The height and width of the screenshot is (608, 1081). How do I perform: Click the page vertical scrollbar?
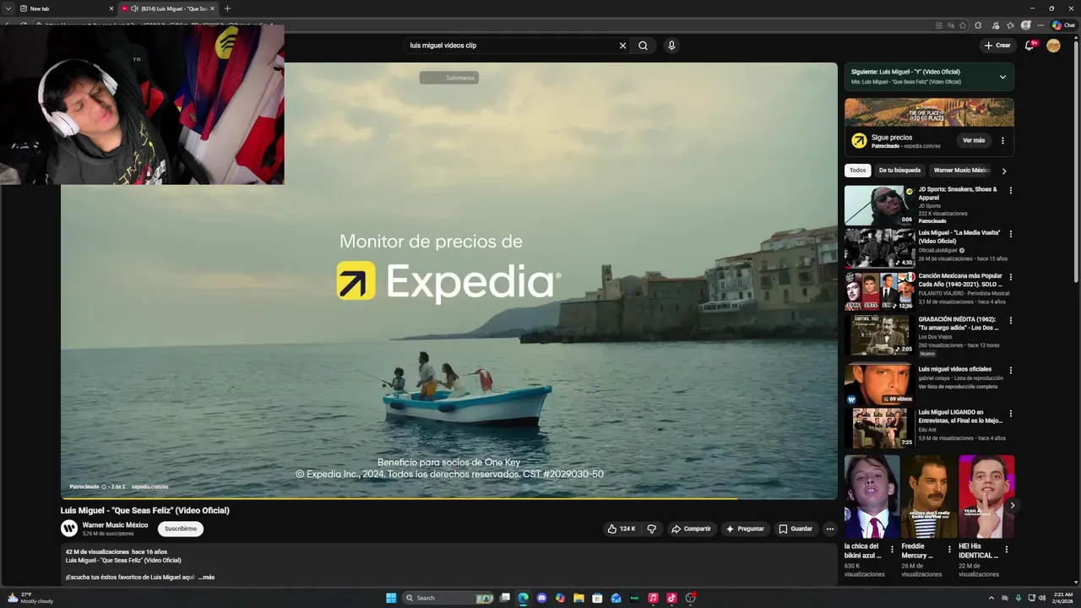pyautogui.click(x=1076, y=160)
